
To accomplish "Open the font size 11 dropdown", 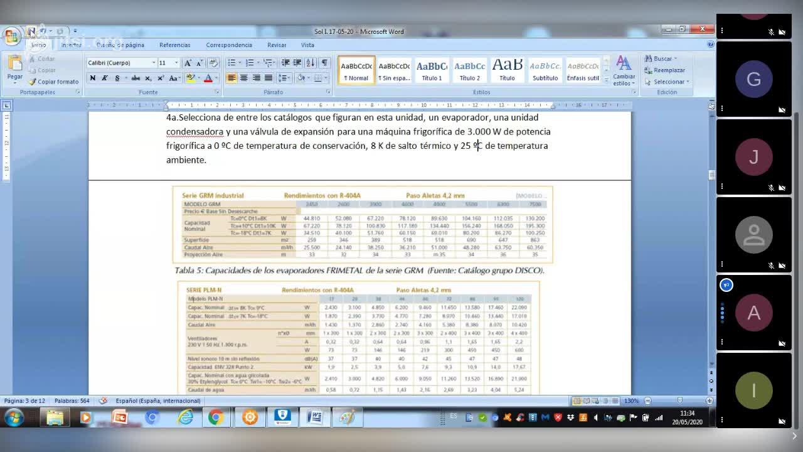I will pyautogui.click(x=176, y=63).
